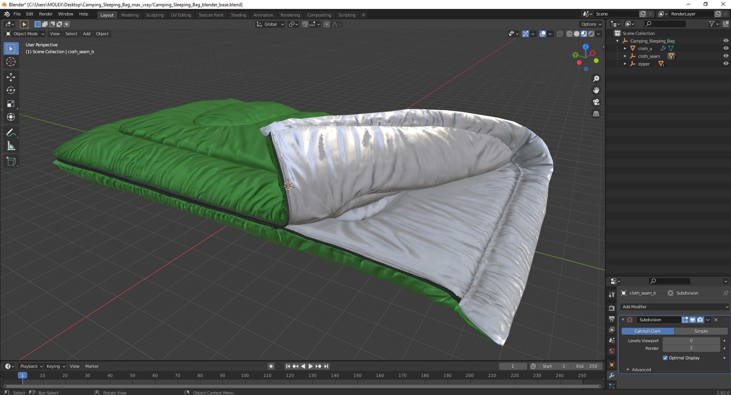Switch perspective/orthographic grid icon
The width and height of the screenshot is (731, 395).
tap(596, 114)
